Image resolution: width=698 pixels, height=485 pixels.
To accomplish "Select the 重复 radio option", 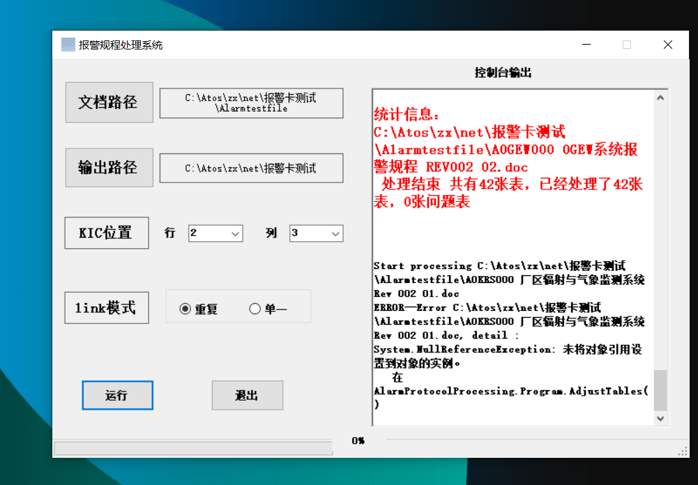I will tap(185, 309).
